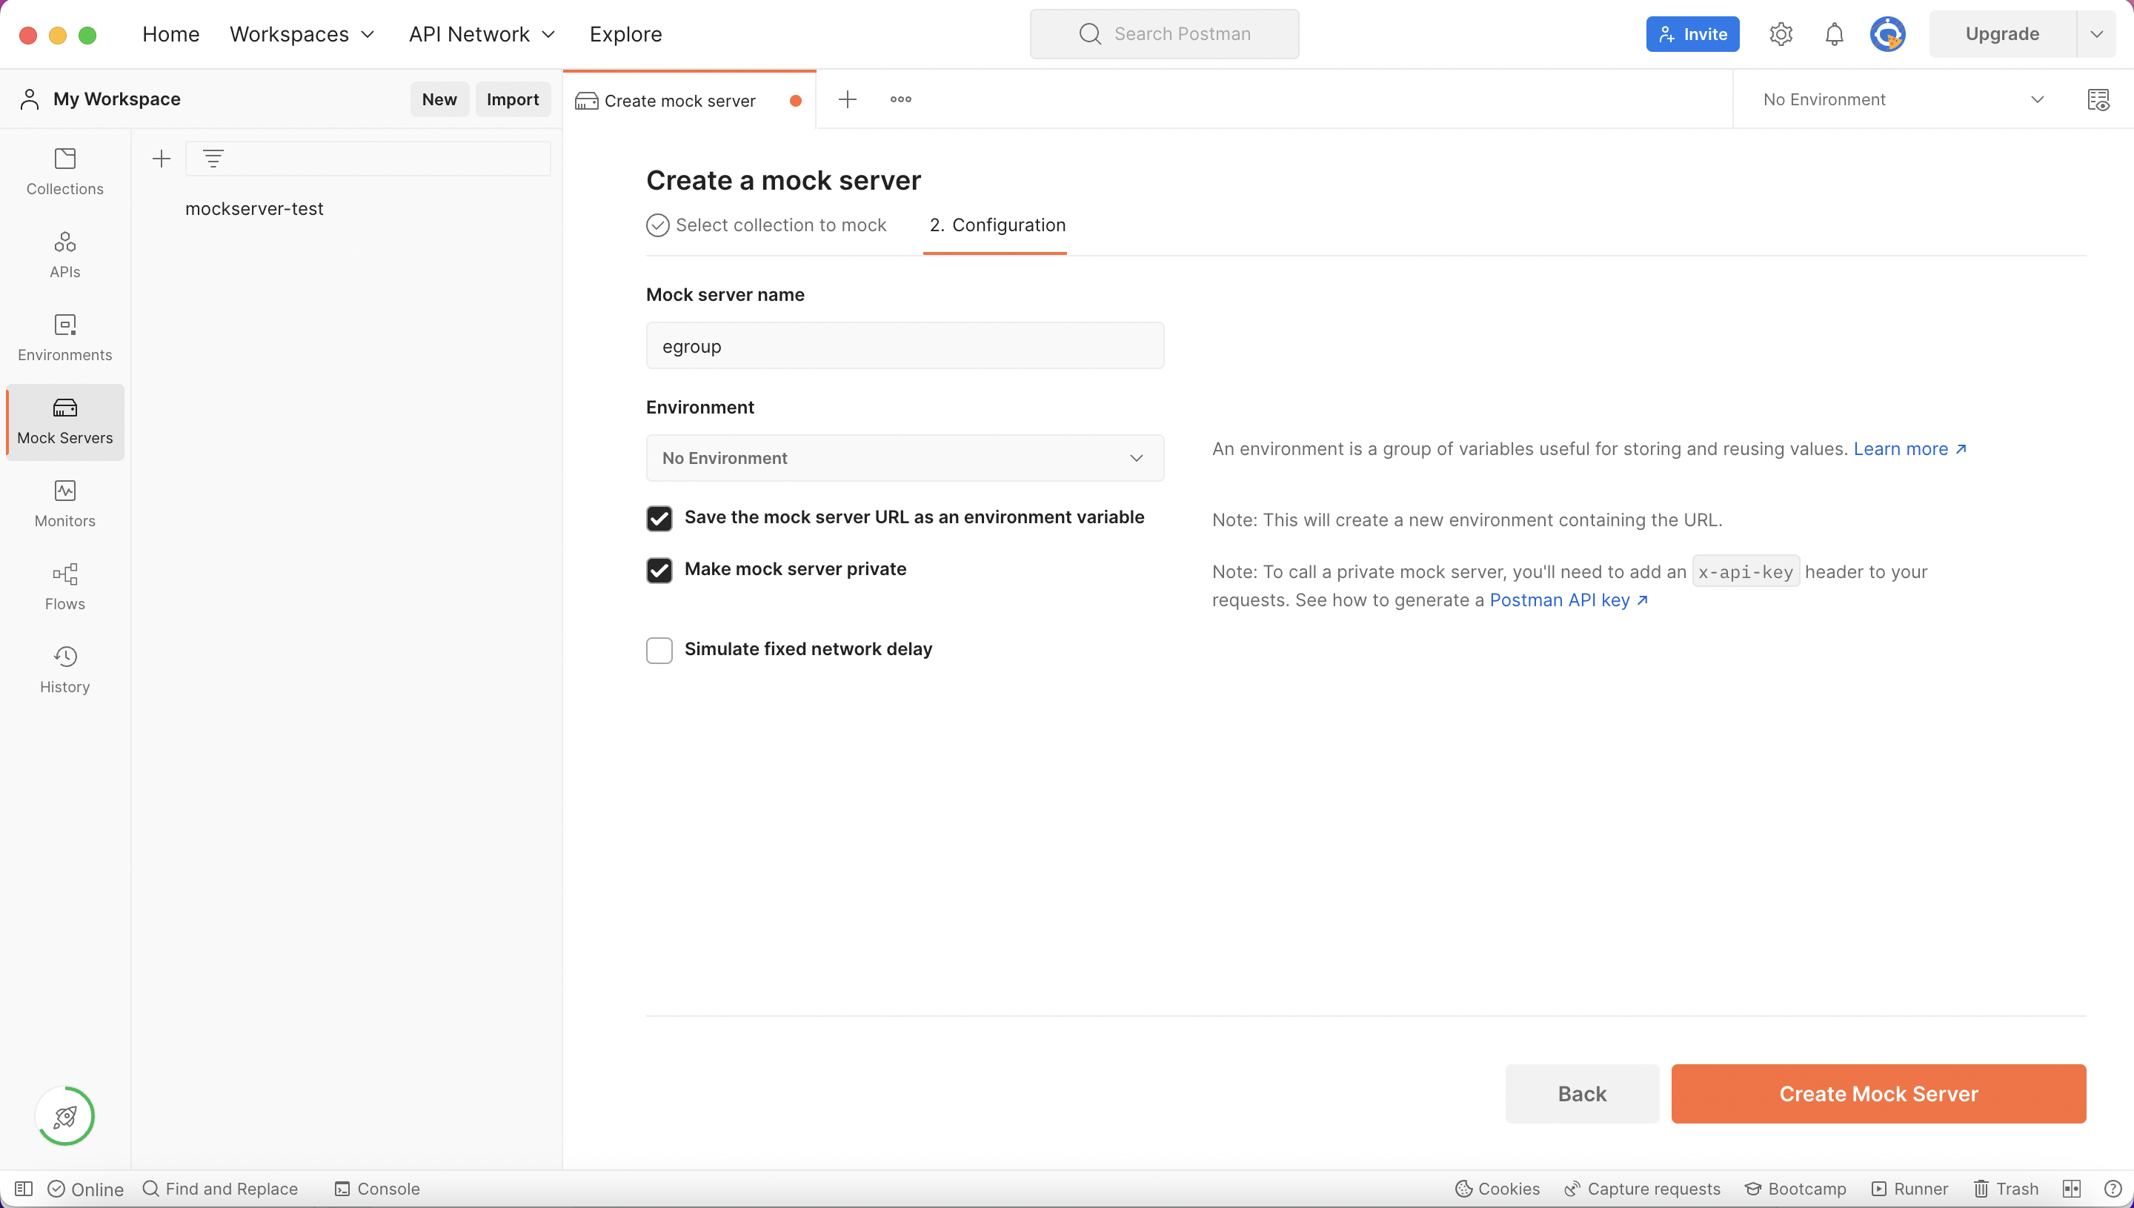Open the Environment dropdown in the form
2134x1208 pixels.
click(x=904, y=457)
